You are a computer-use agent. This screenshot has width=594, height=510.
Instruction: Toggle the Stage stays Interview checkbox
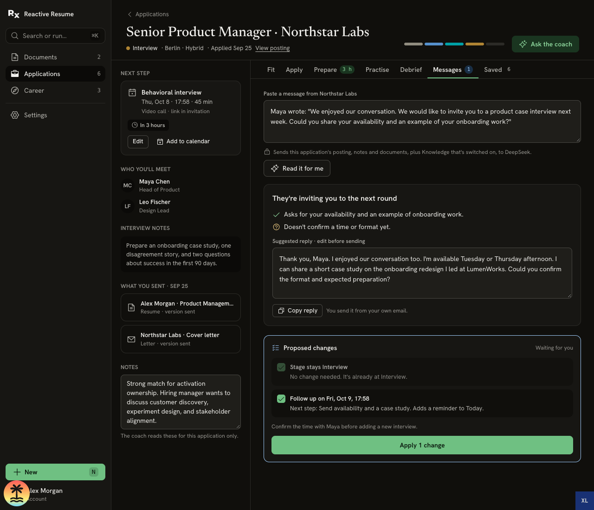point(281,367)
